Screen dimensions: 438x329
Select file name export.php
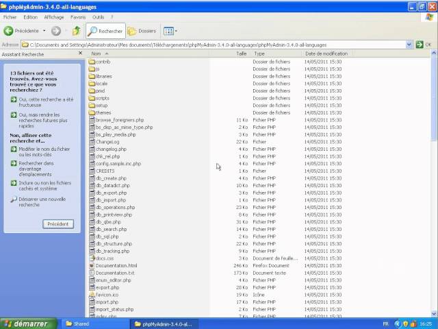tap(107, 287)
